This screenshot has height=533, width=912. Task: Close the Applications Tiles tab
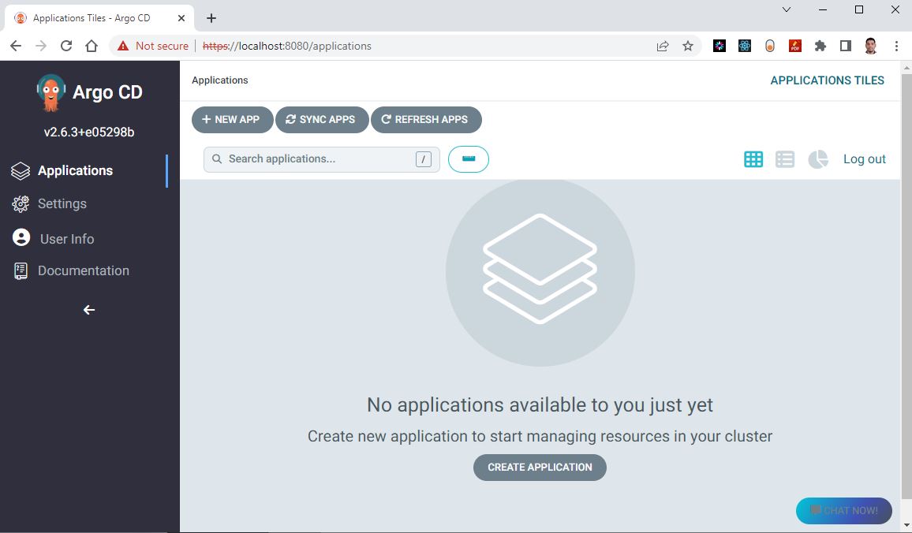coord(181,18)
